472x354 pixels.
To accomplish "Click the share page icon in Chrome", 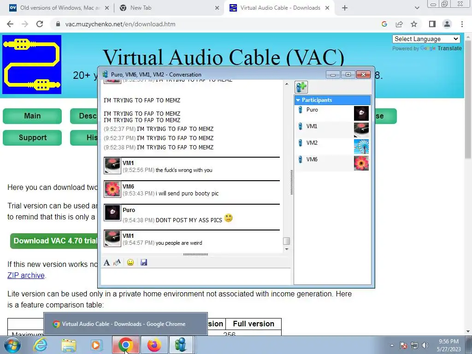I will (399, 24).
